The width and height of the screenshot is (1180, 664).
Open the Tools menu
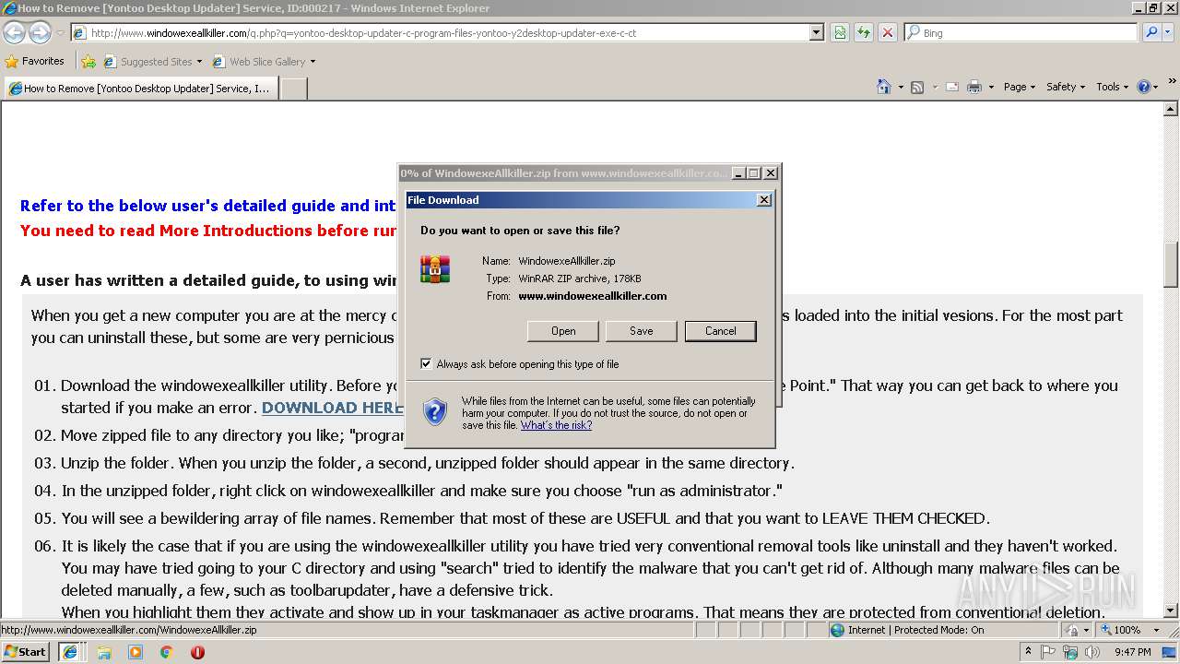click(x=1113, y=87)
